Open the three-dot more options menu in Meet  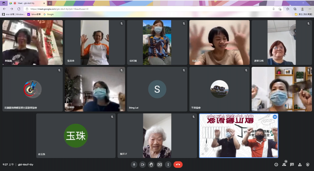tap(168, 165)
